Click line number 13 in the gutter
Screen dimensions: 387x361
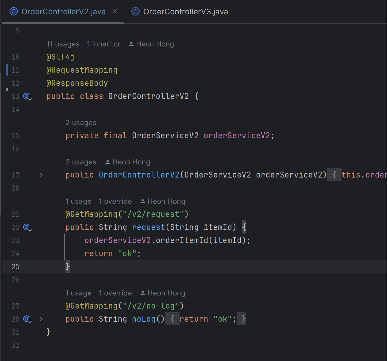[x=15, y=96]
